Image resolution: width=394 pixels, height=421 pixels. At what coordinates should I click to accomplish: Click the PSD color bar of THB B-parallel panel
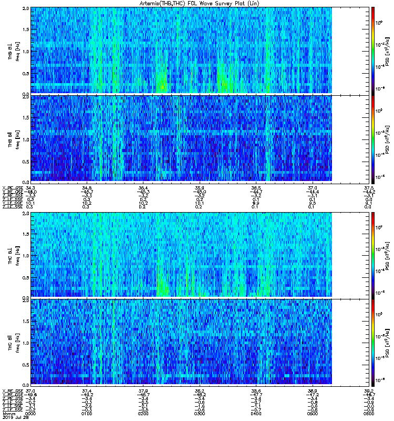372,139
